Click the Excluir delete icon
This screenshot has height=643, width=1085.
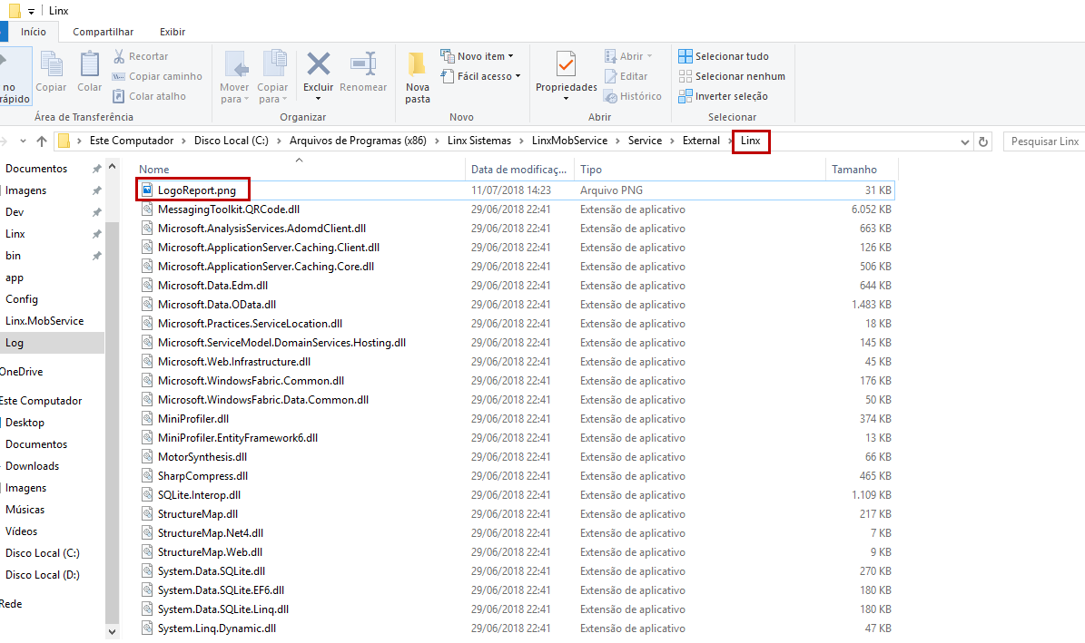319,63
